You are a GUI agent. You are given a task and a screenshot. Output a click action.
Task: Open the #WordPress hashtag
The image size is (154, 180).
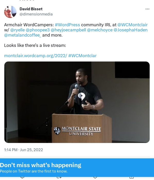coord(67,25)
